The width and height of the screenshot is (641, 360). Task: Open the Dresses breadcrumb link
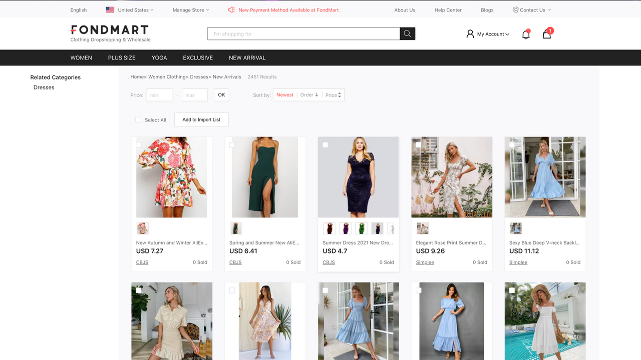point(199,76)
